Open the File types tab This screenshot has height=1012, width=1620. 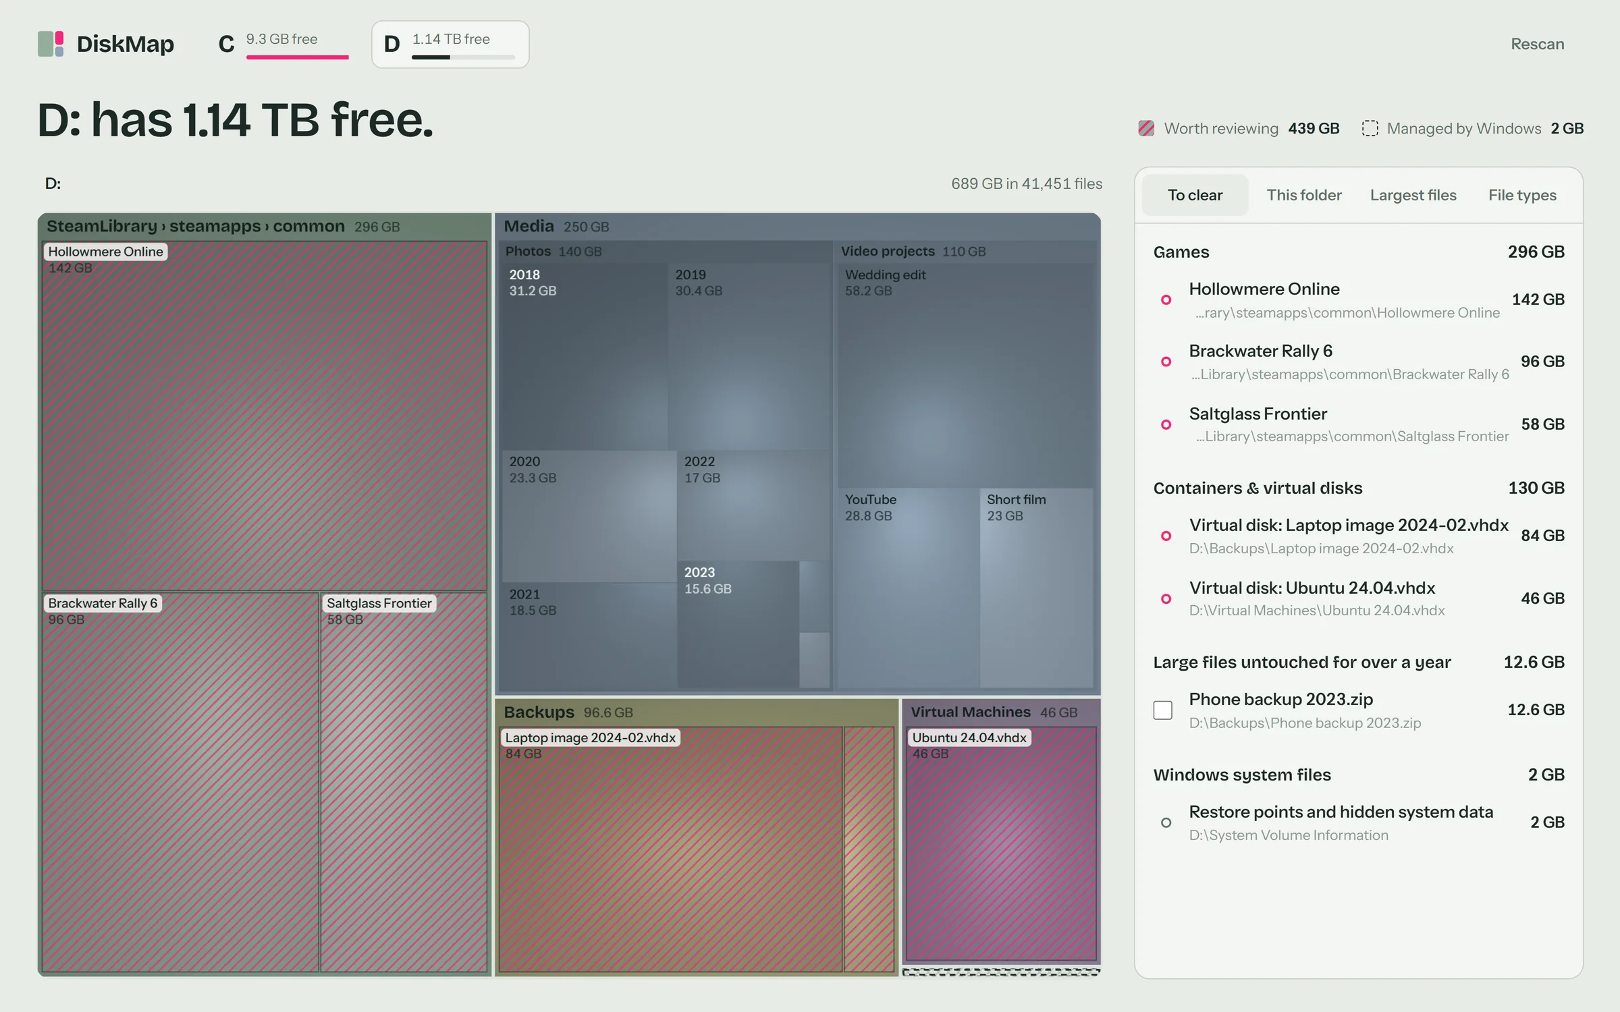(x=1522, y=195)
